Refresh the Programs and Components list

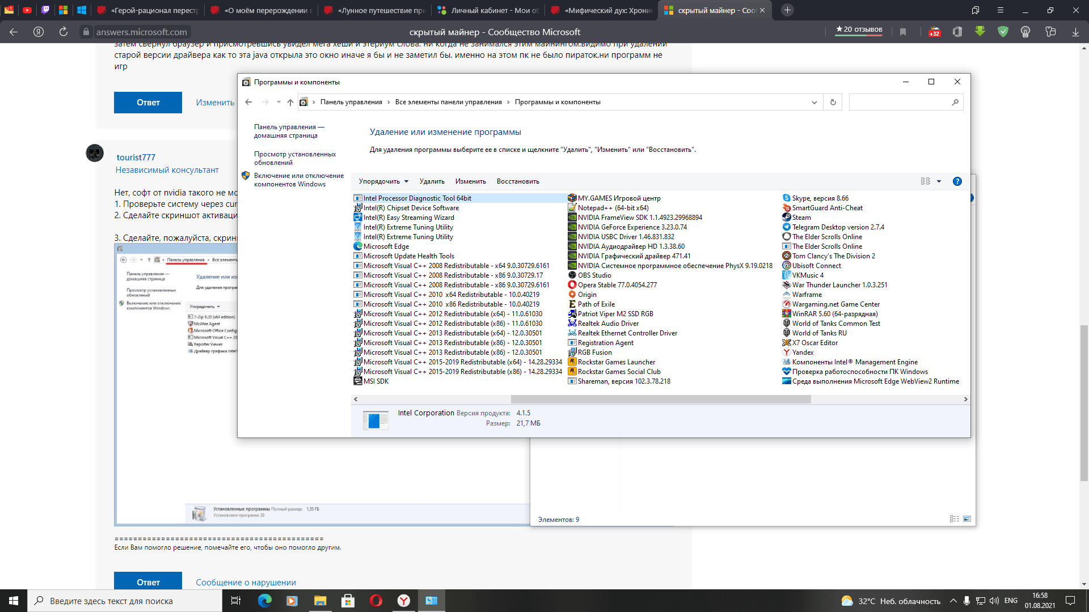pos(833,102)
